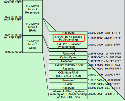Click address range 0x1FFF 0000 - 0x1FFF 7A0F
Image resolution: width=125 pixels, height=101 pixels.
coord(104,65)
